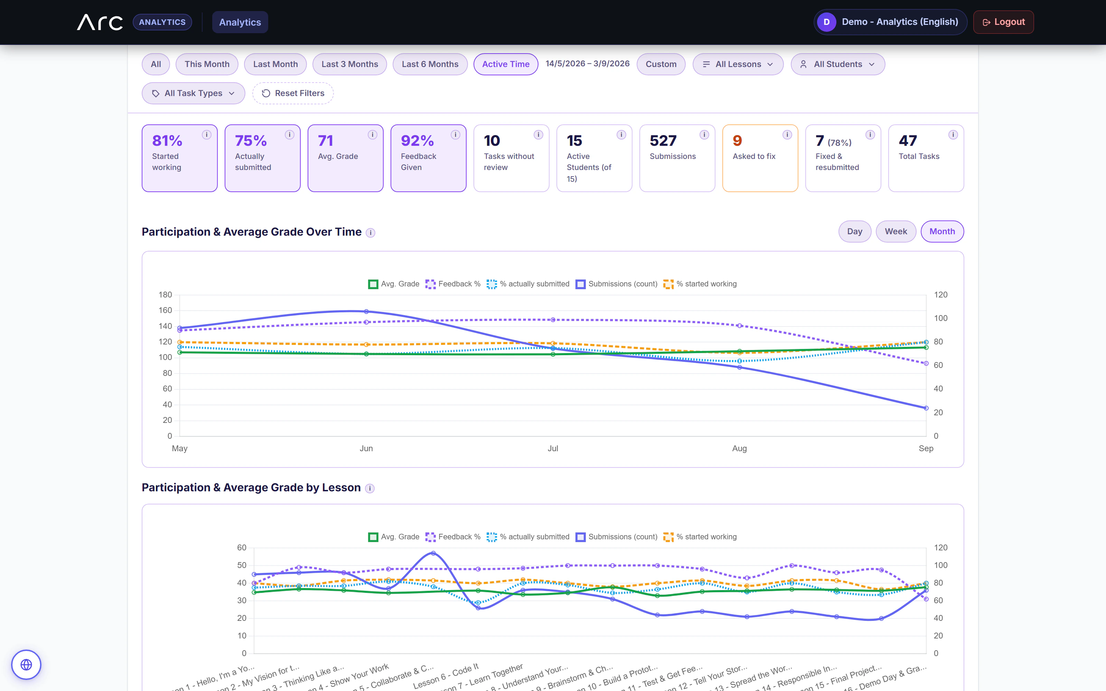Switch chart granularity to Day
This screenshot has height=691, width=1106.
click(855, 232)
